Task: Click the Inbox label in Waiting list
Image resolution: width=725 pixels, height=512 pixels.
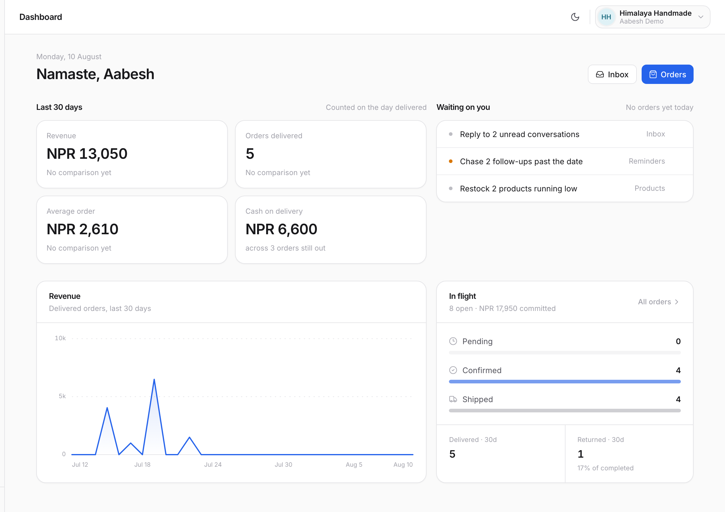Action: pyautogui.click(x=655, y=134)
